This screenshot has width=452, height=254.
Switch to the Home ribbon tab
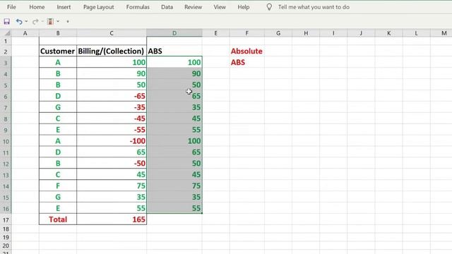coord(37,7)
